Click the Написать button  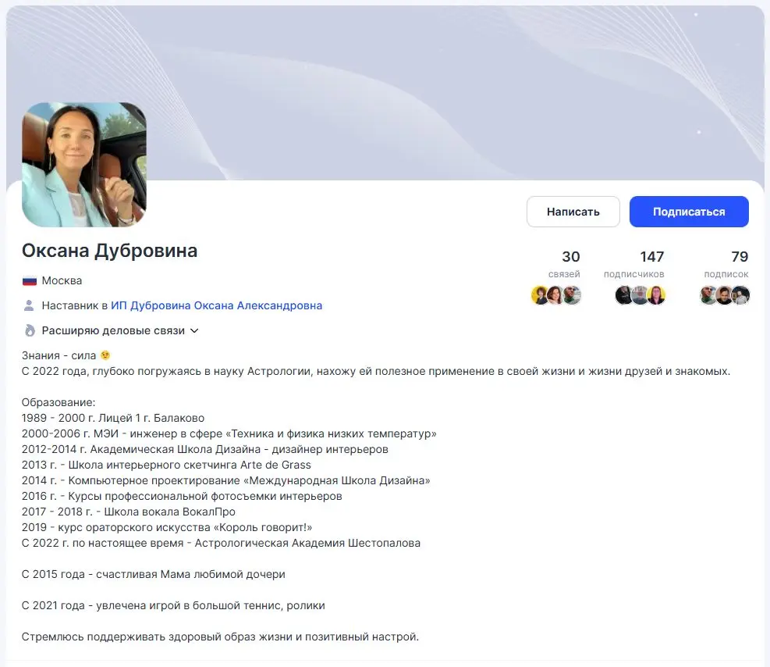[x=573, y=212]
